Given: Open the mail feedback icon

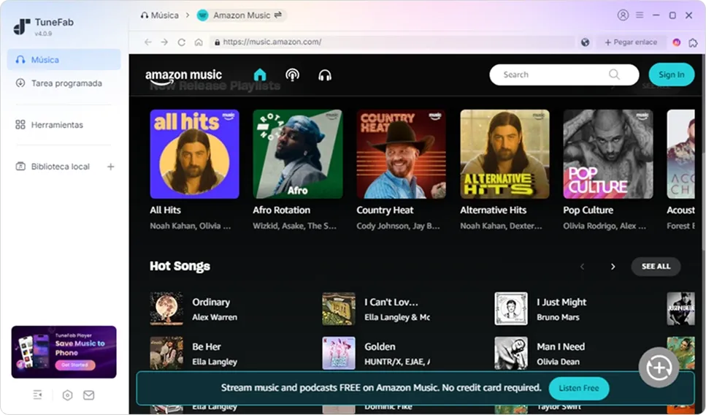Looking at the screenshot, I should click(88, 395).
